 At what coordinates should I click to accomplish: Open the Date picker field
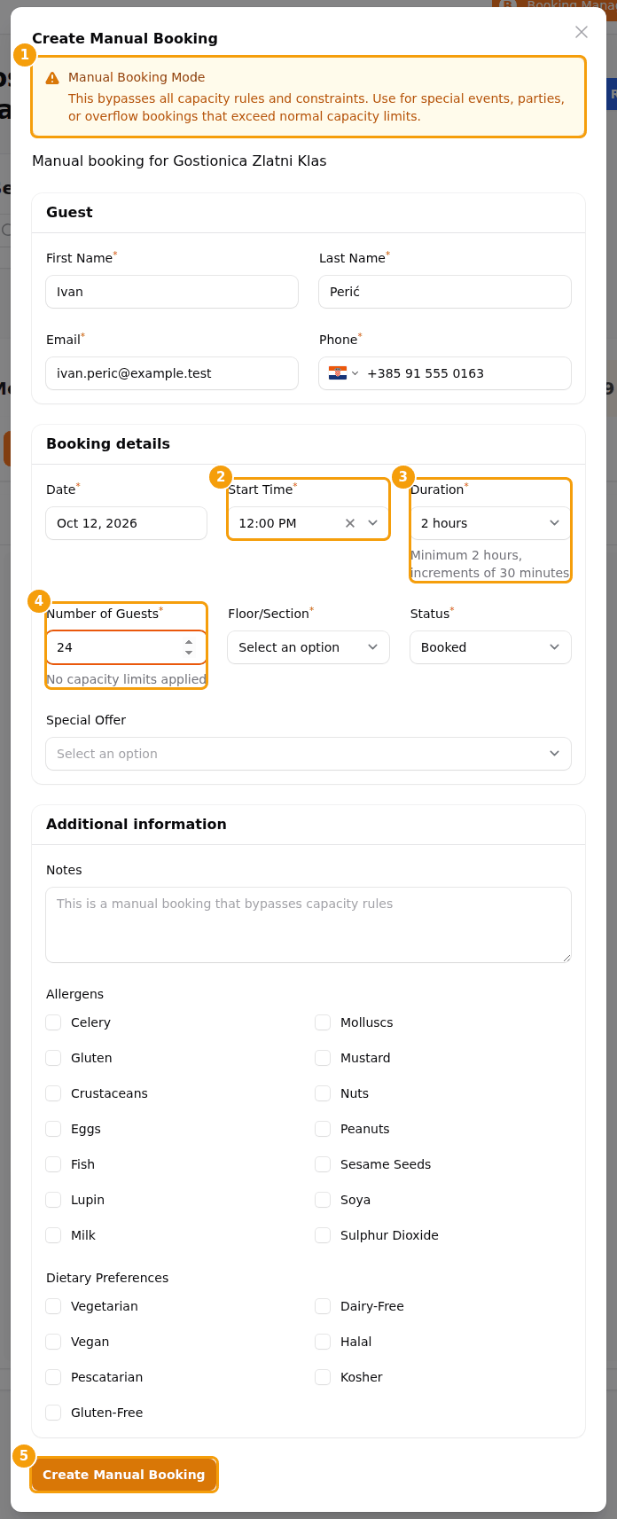click(x=126, y=523)
